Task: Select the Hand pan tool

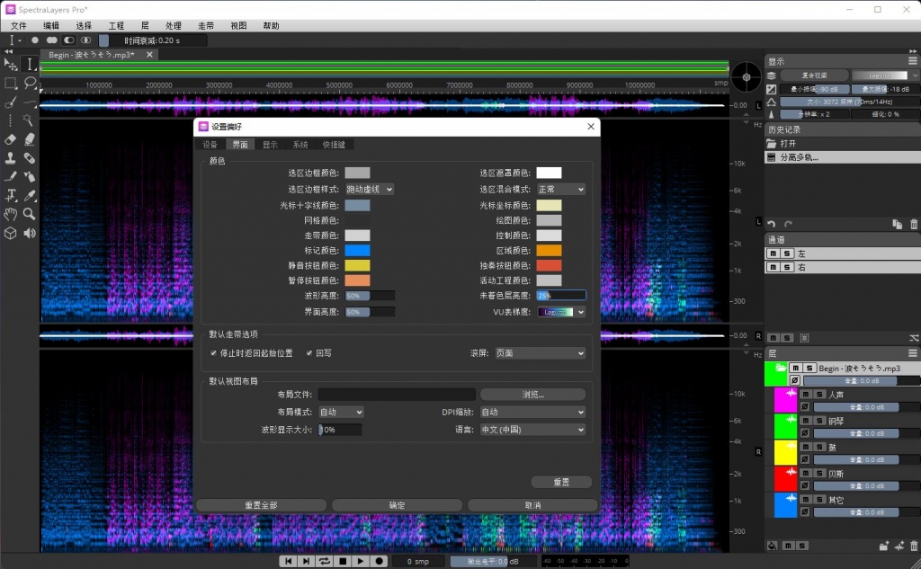Action: [11, 214]
